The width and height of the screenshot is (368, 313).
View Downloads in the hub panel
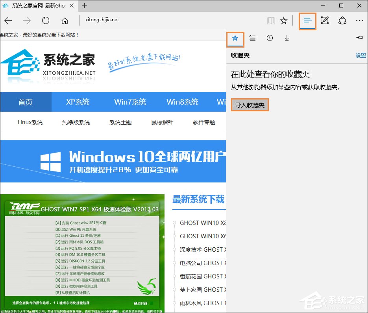click(287, 38)
